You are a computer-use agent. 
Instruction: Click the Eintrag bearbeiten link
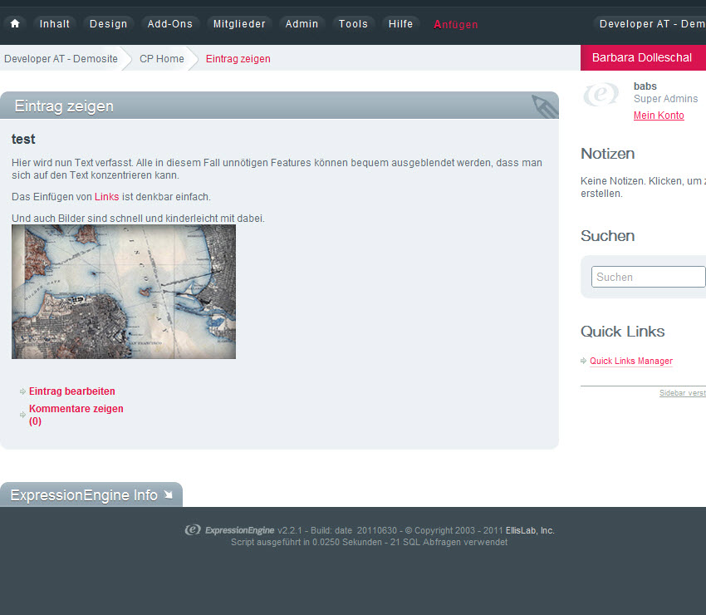tap(71, 391)
